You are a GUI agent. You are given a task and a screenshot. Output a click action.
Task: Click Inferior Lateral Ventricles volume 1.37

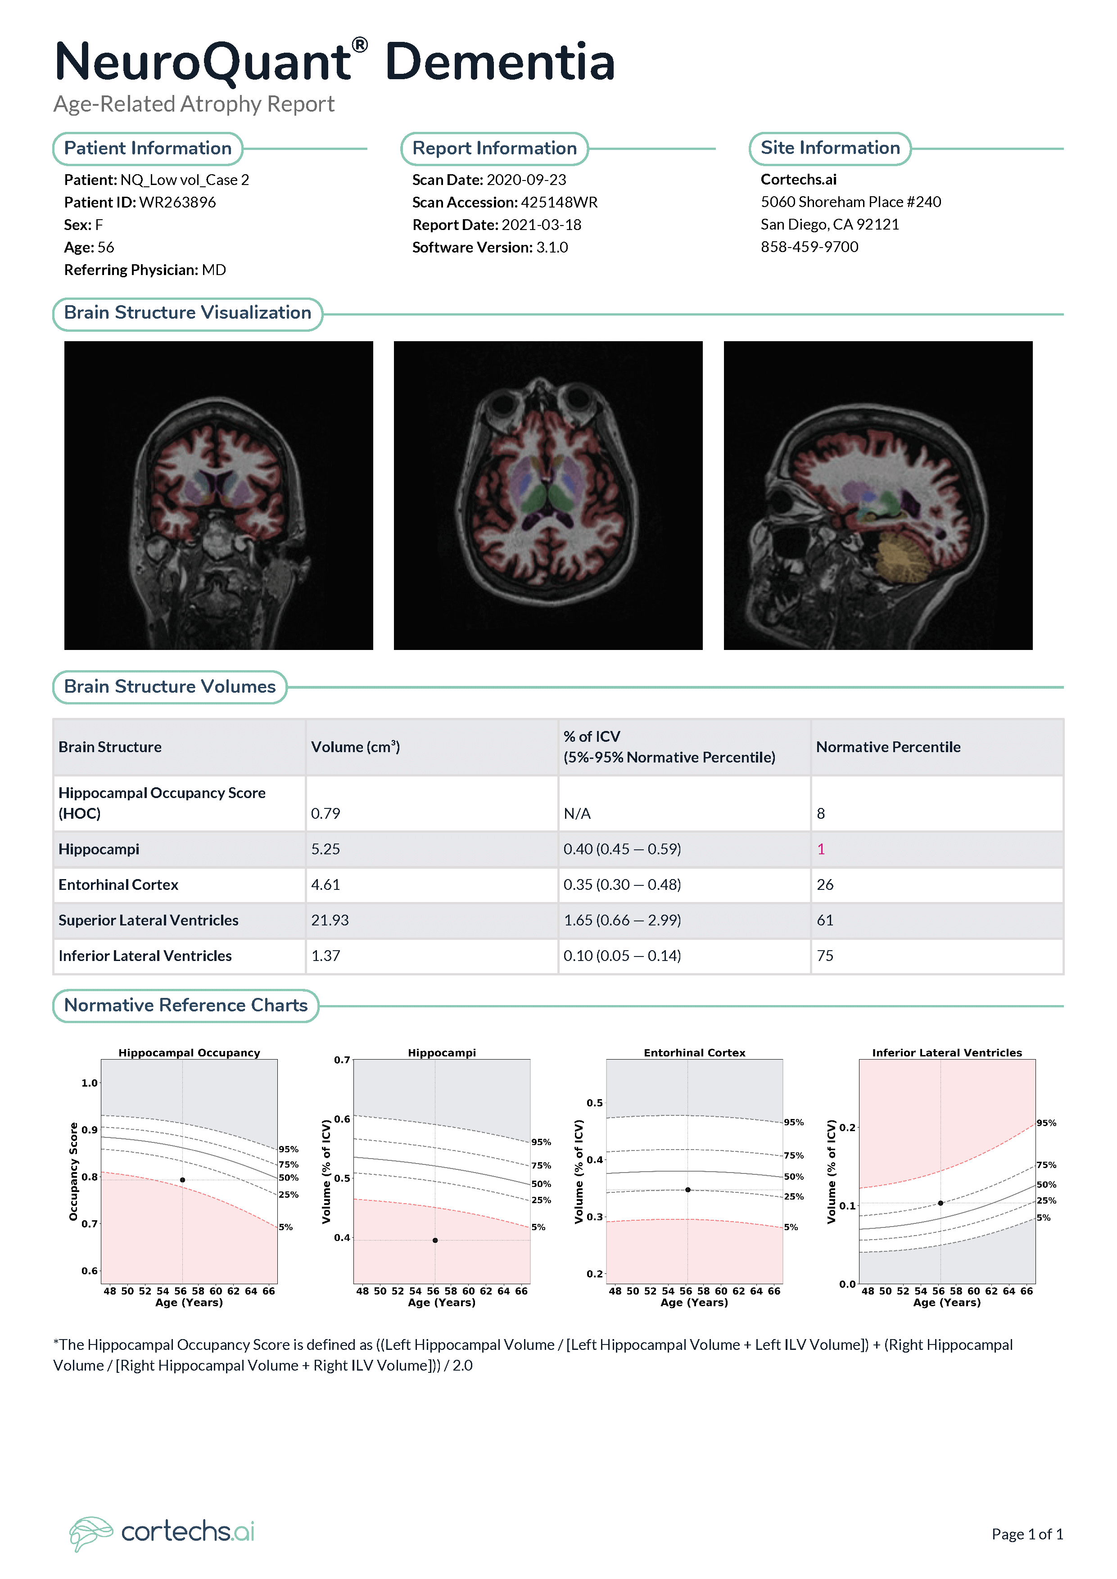coord(326,956)
